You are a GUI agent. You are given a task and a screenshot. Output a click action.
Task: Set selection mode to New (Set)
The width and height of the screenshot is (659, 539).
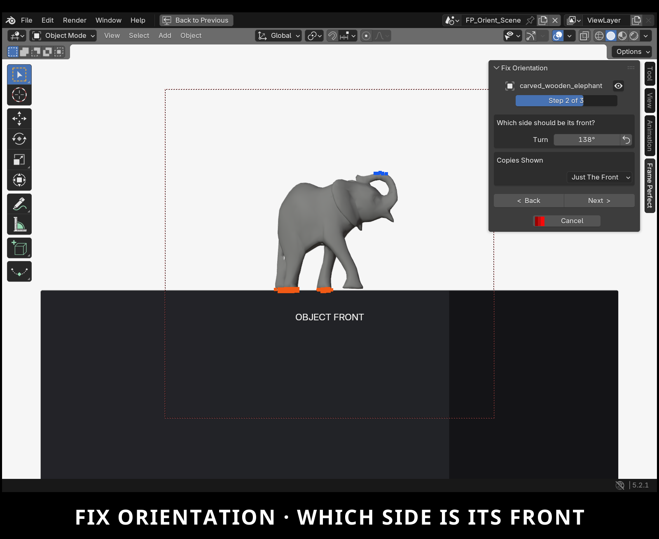(x=13, y=51)
